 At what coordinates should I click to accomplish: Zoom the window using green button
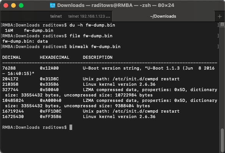coord(21,5)
